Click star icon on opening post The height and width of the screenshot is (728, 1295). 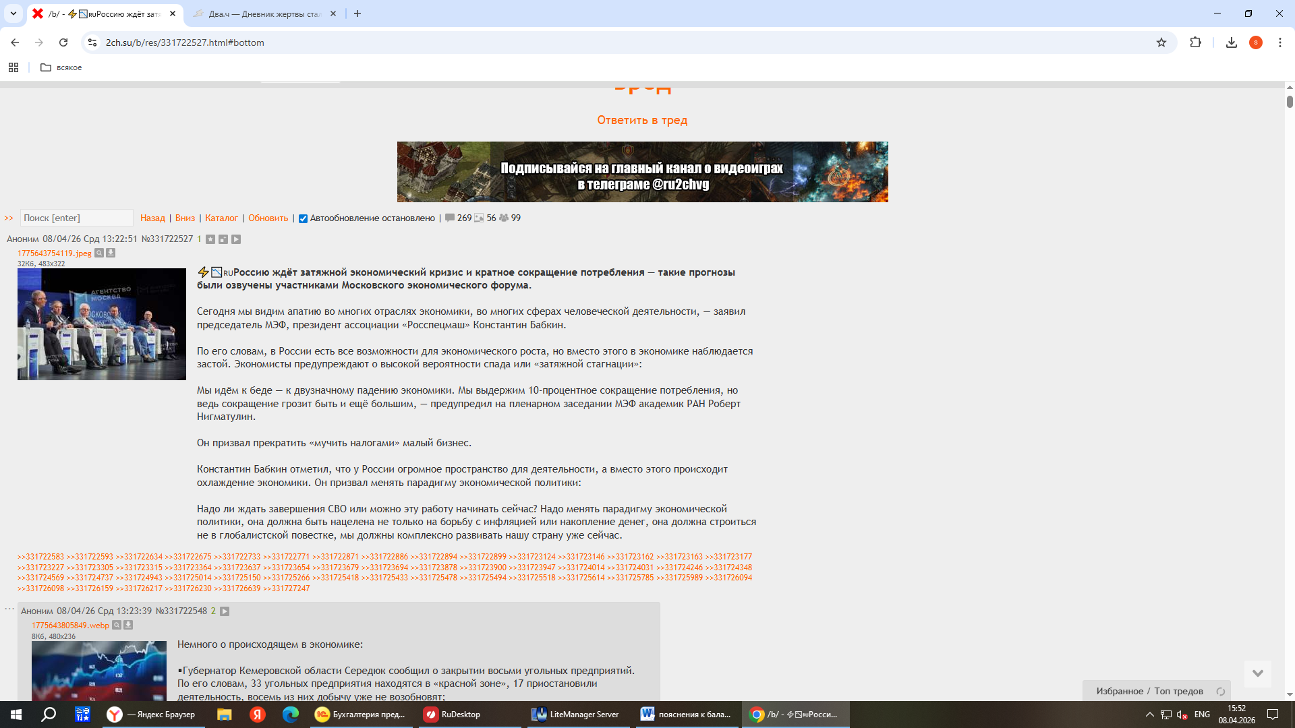[210, 239]
